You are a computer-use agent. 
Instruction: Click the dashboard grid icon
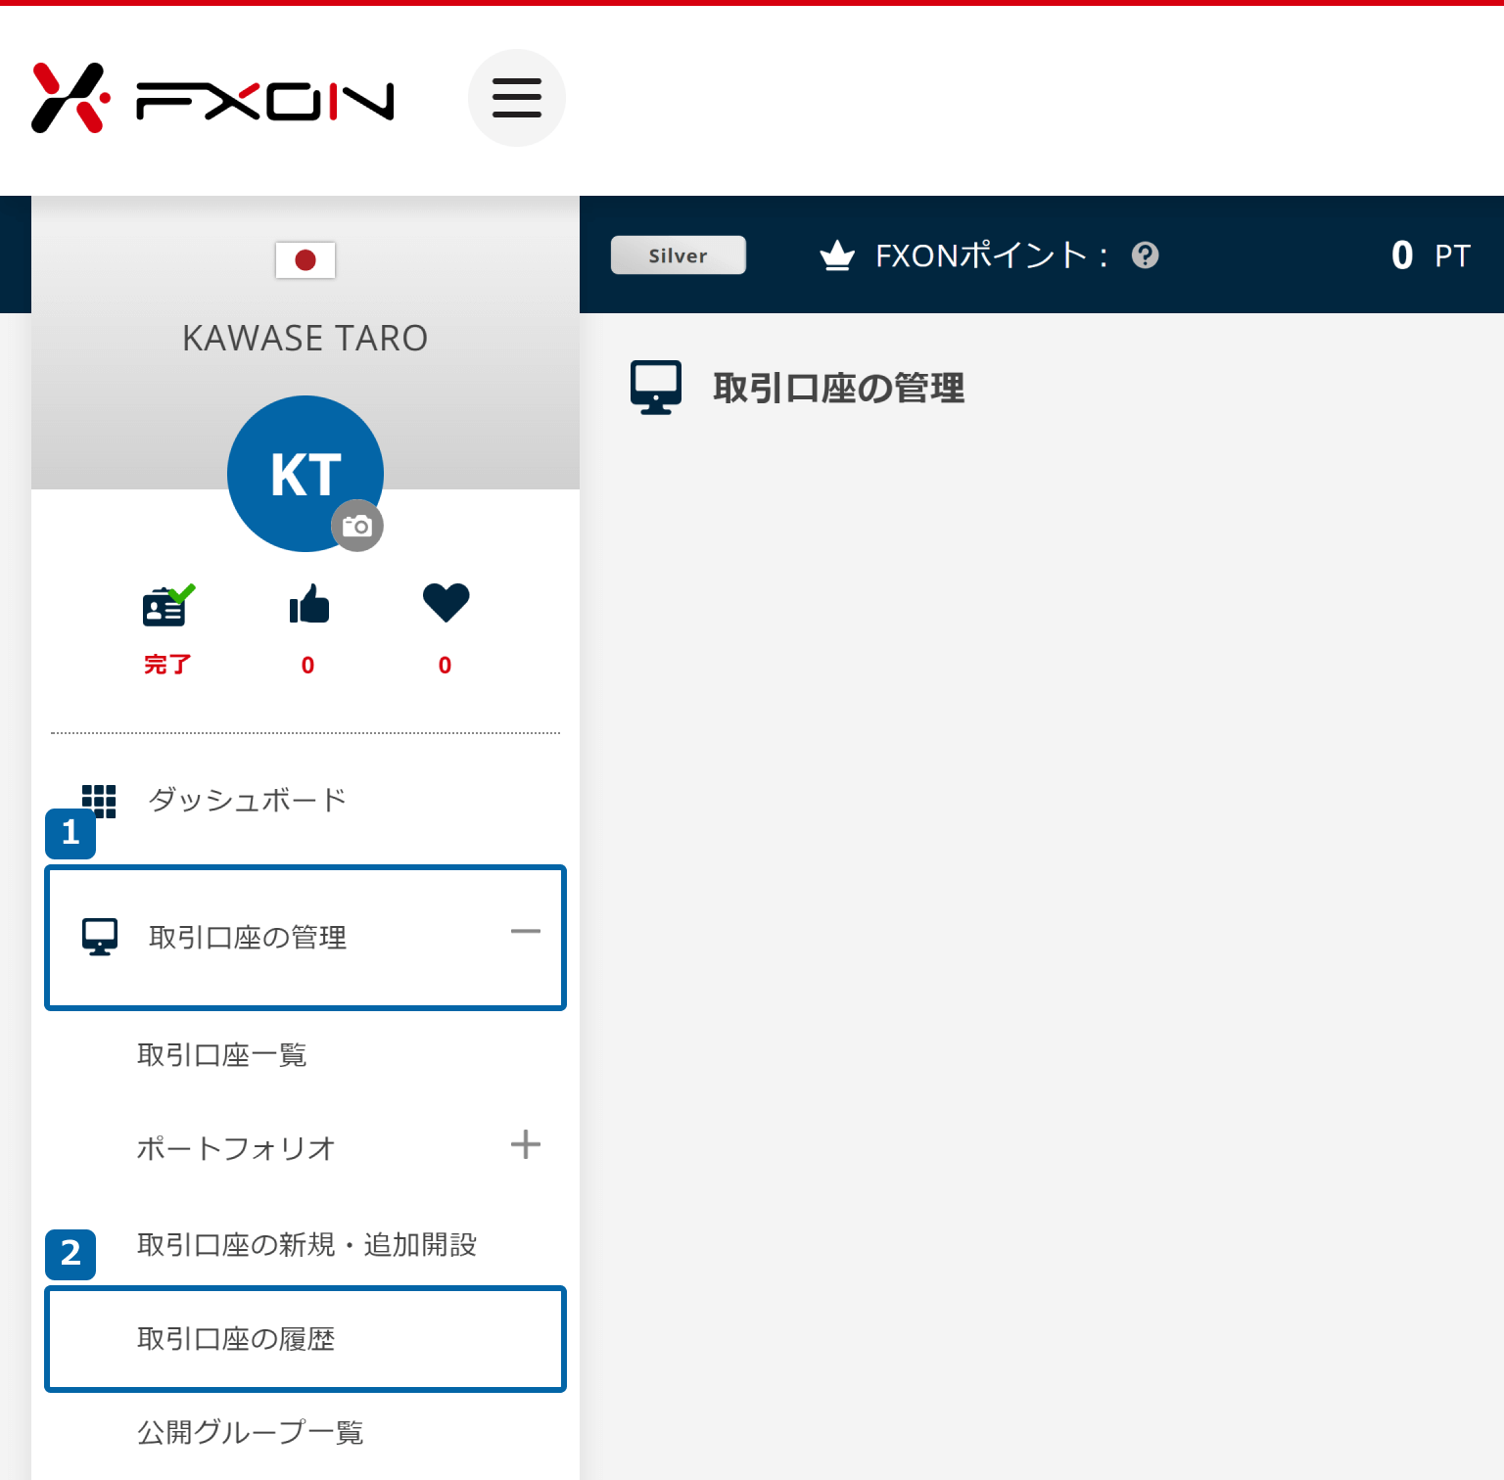99,801
